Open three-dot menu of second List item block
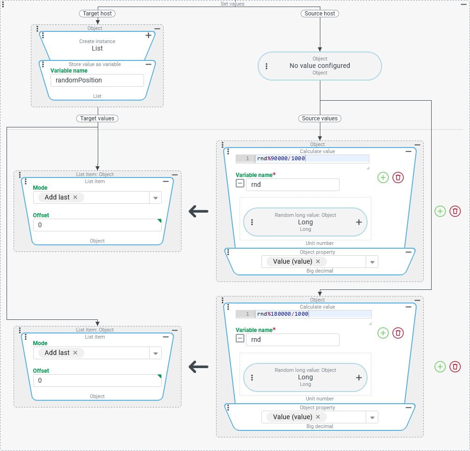Screen dimensions: 470x451 [x=26, y=337]
